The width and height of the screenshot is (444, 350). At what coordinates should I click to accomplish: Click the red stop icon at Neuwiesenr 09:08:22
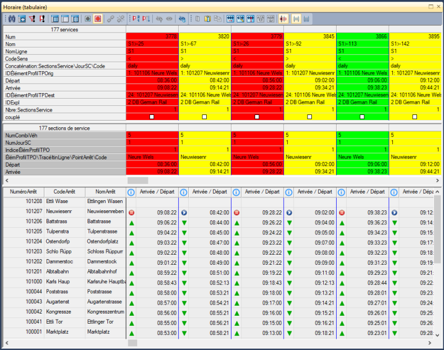131,213
